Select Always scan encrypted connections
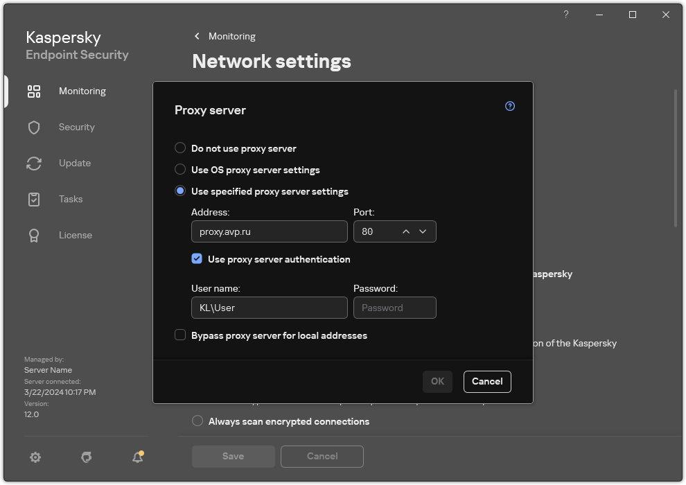This screenshot has width=686, height=485. [x=197, y=421]
